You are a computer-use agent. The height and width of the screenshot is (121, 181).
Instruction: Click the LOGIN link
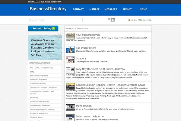(134, 20)
